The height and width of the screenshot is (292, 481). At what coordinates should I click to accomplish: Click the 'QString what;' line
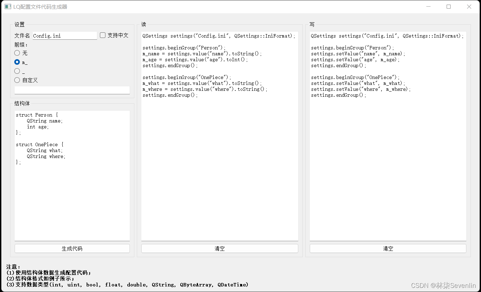click(45, 150)
